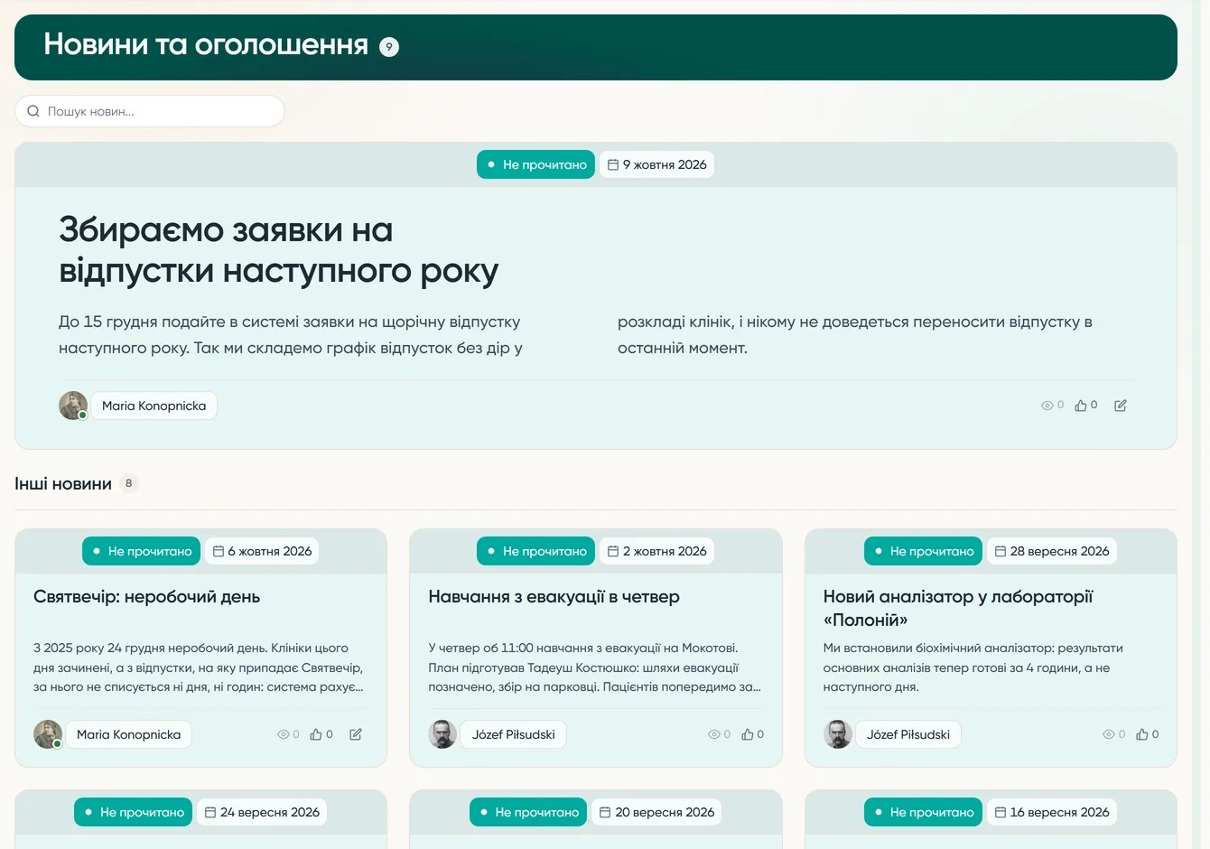Viewport: 1210px width, 849px height.
Task: Open Maria Konopnicka chip on Святвечір card
Action: [128, 734]
